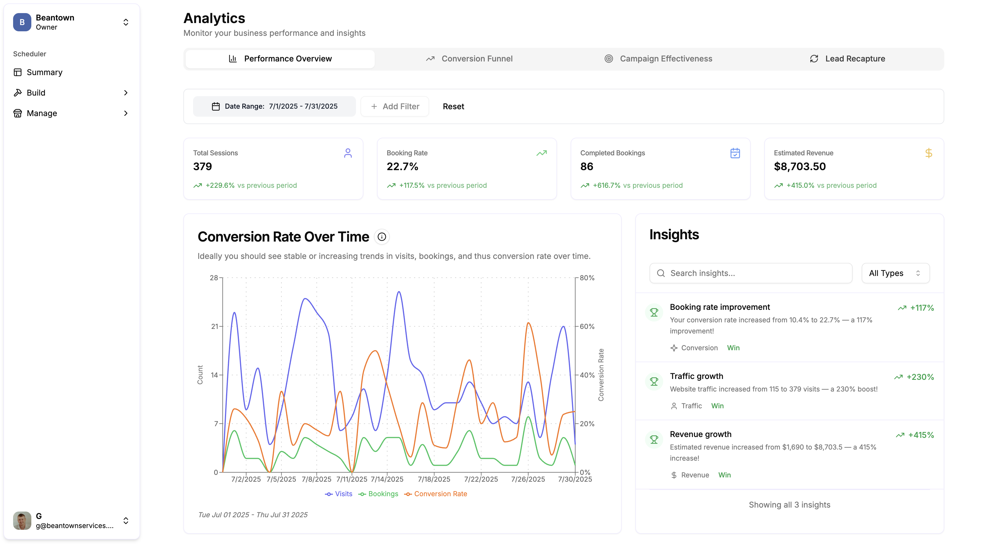Viewport: 983px width, 544px height.
Task: Switch to the Conversion Funnel tab
Action: [477, 58]
